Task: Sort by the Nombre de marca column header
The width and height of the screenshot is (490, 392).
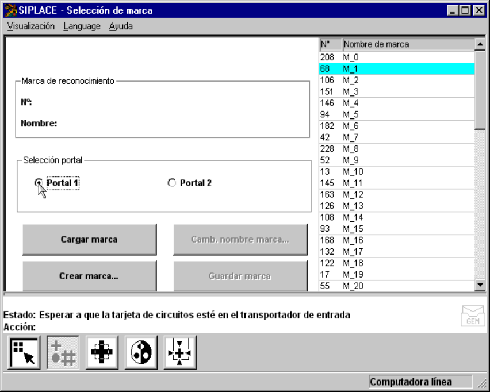Action: click(408, 44)
